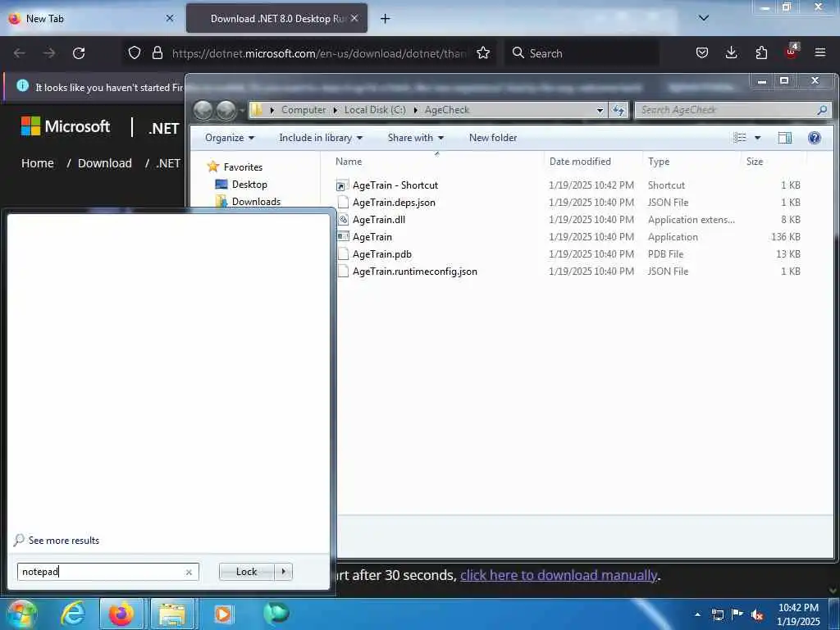Sort by Size column header
Screen dimensions: 840x630
[x=755, y=162]
